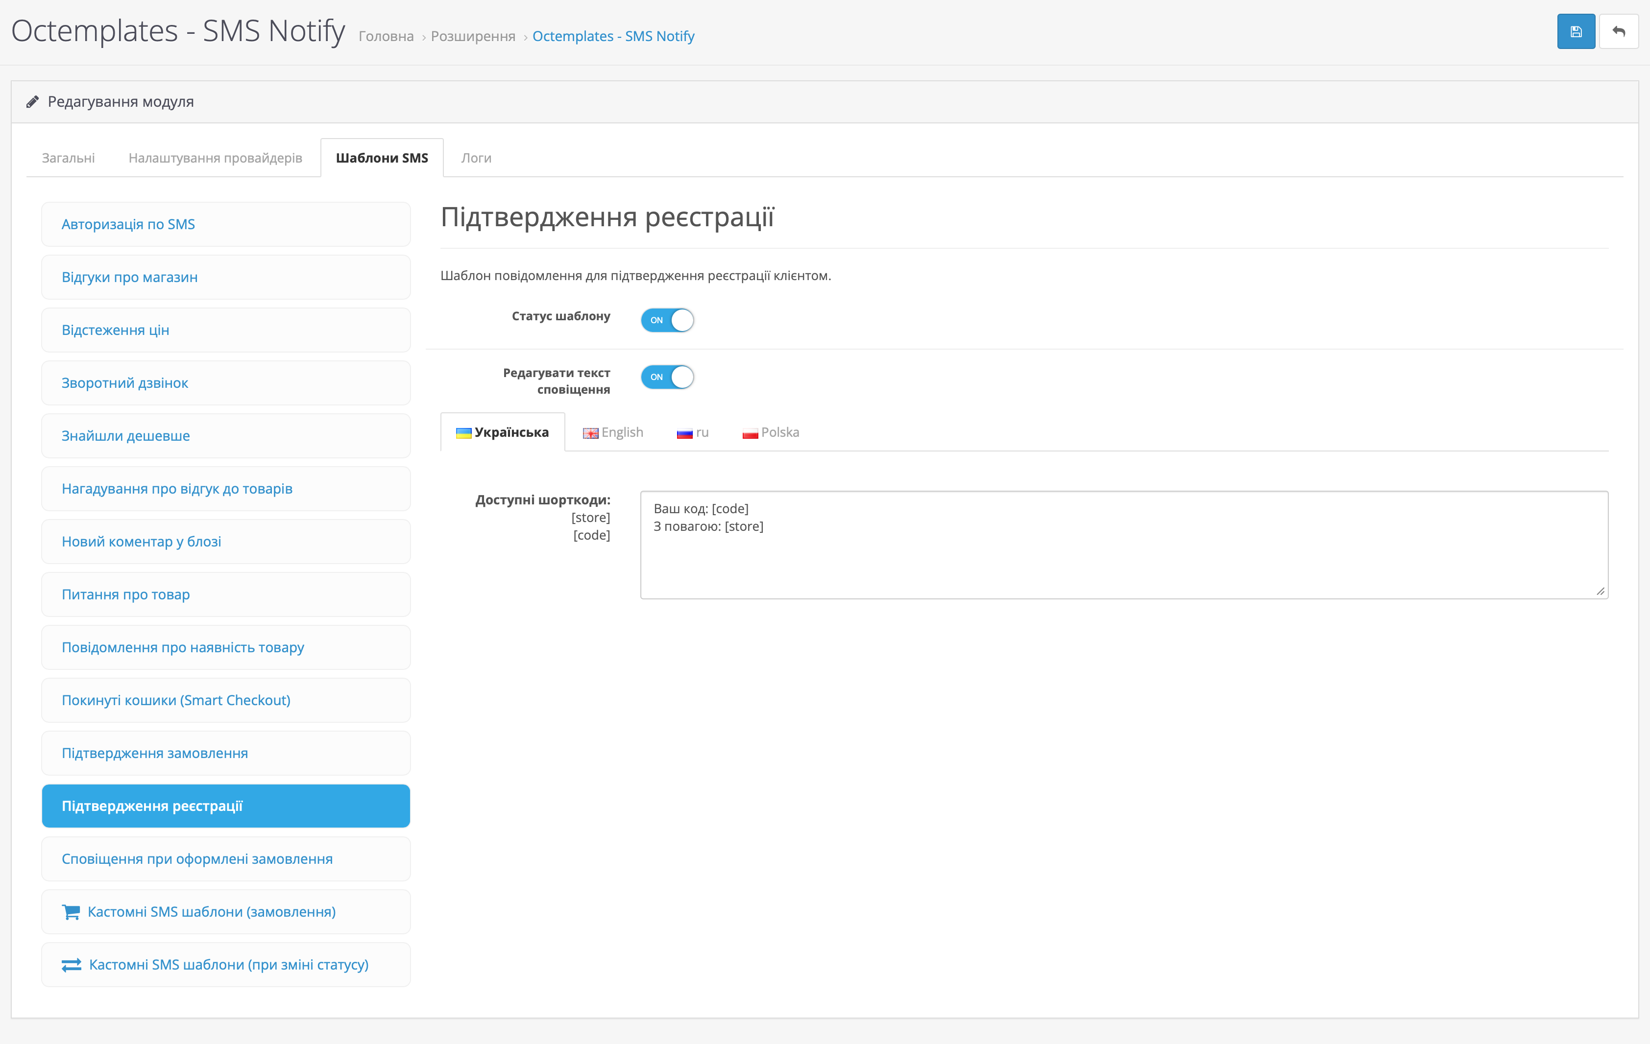Toggle the Статус шаблону switch off
Viewport: 1650px width, 1044px height.
click(667, 320)
